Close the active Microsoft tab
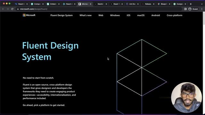The image size is (205, 115). point(90,4)
